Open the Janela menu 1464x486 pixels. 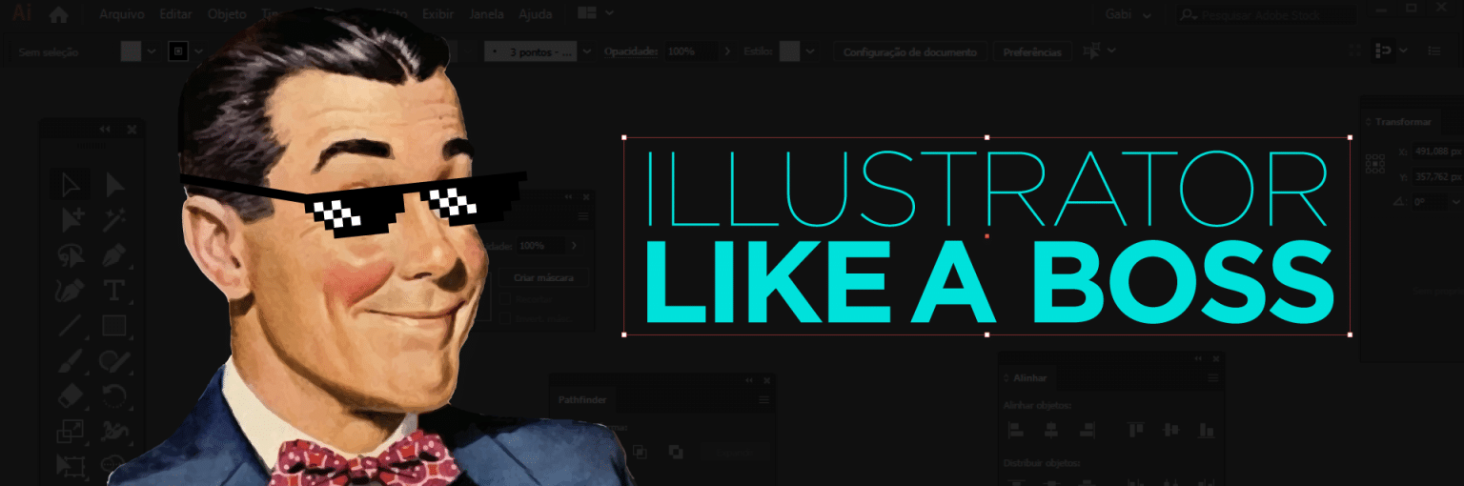[487, 14]
